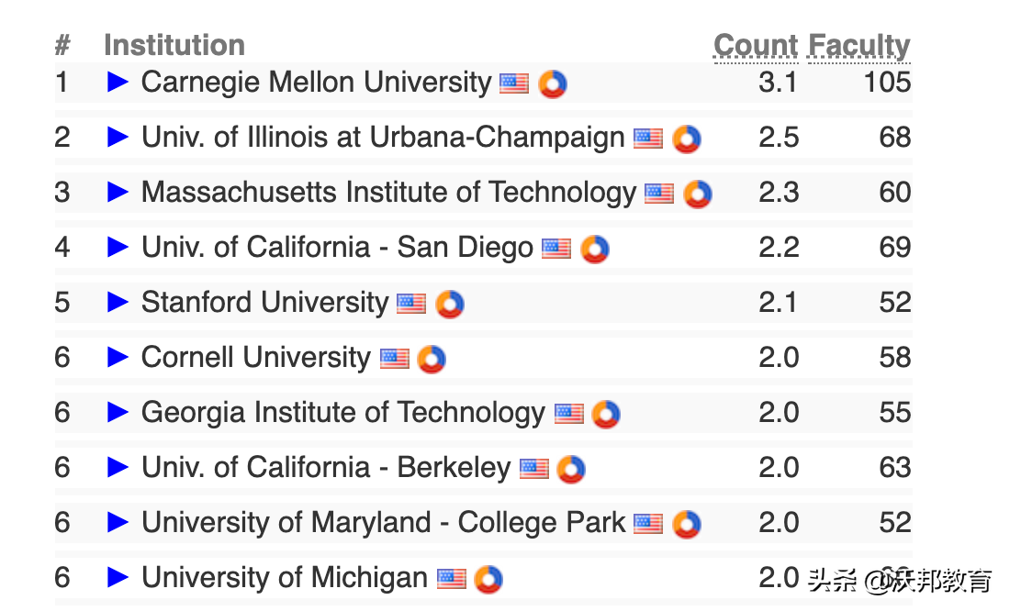
Task: Click the Count column header
Action: [756, 46]
